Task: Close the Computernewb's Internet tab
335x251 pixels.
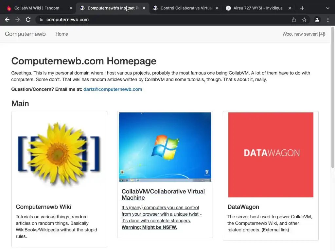Action: pyautogui.click(x=144, y=8)
